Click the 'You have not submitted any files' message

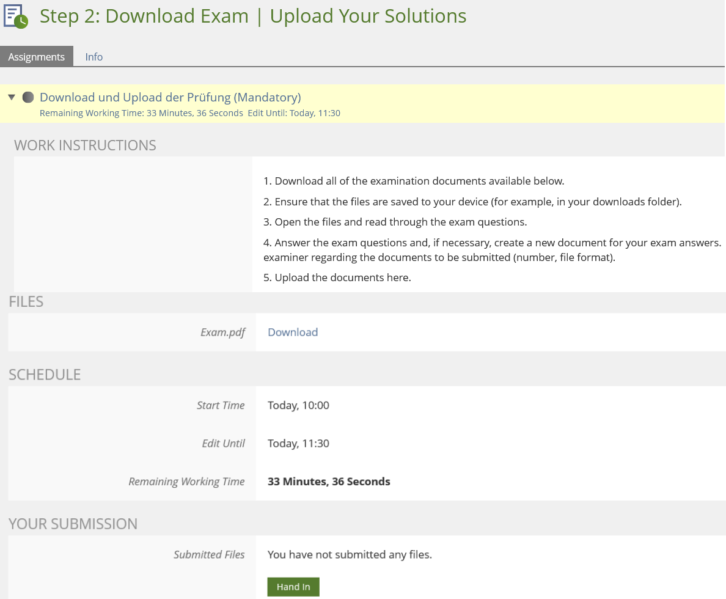point(350,555)
